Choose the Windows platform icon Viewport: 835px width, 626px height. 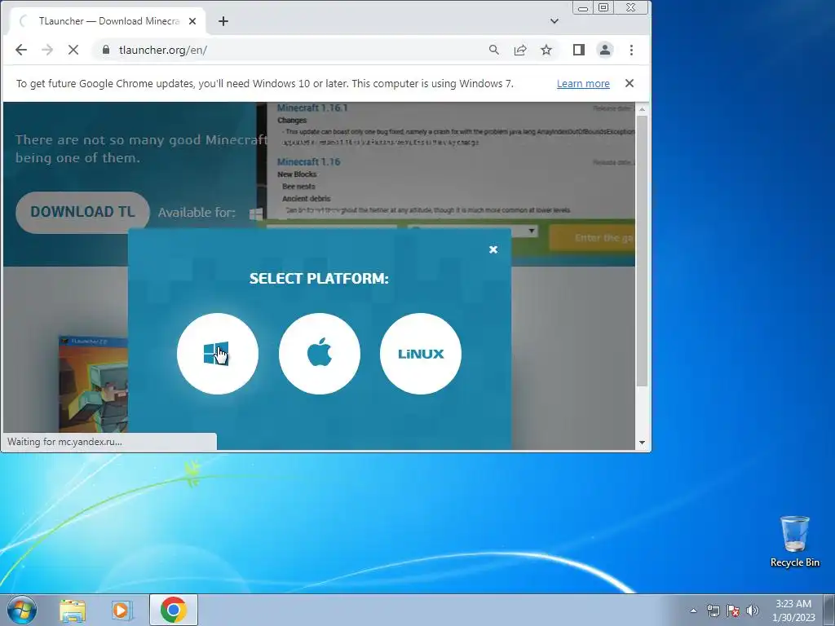point(217,354)
